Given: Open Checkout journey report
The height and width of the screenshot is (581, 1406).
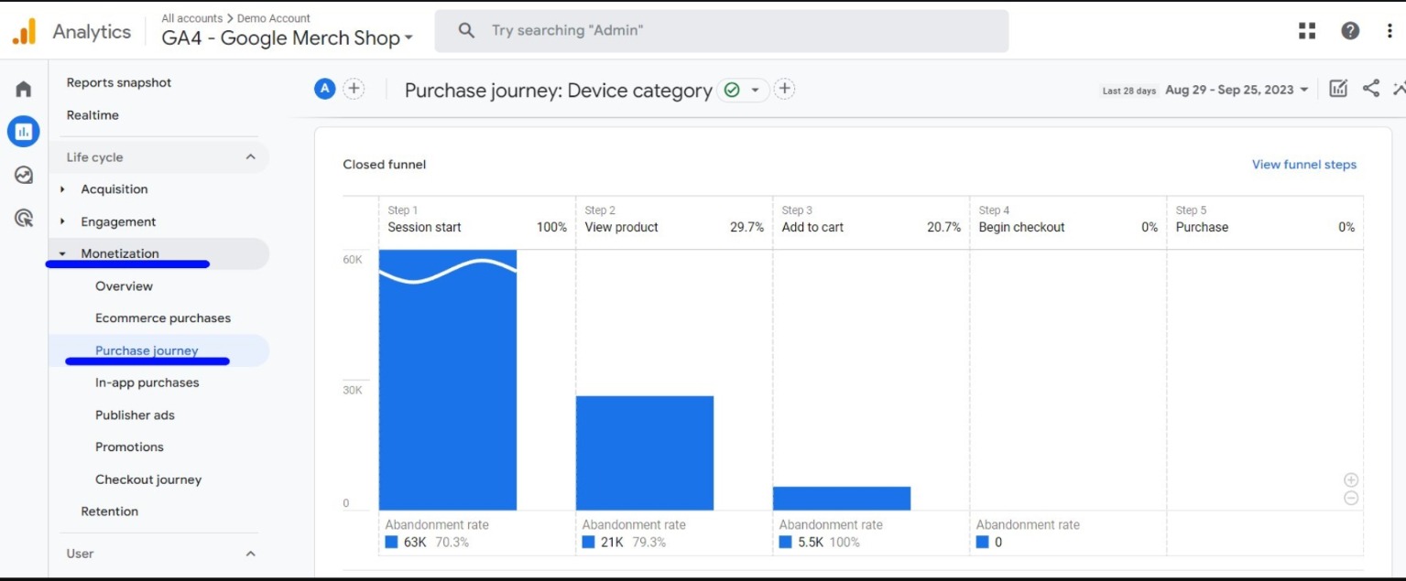Looking at the screenshot, I should point(148,479).
